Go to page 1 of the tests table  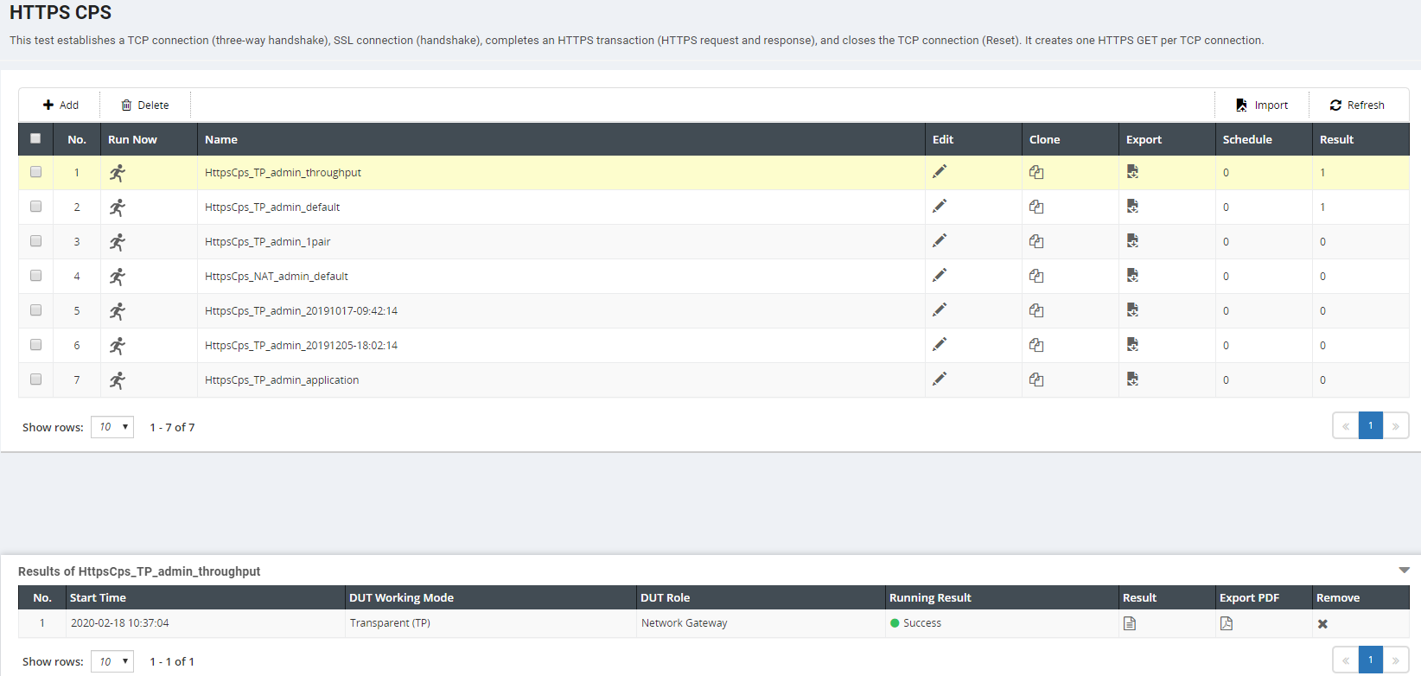(1371, 425)
